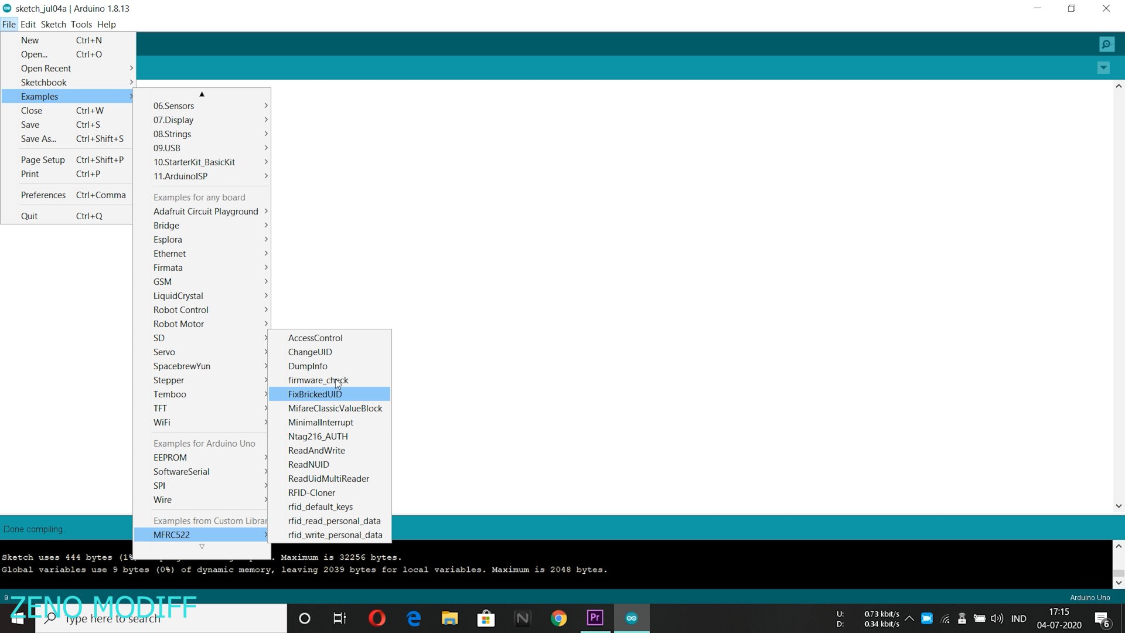The height and width of the screenshot is (633, 1125).
Task: Open the Edit menu
Action: 28,25
